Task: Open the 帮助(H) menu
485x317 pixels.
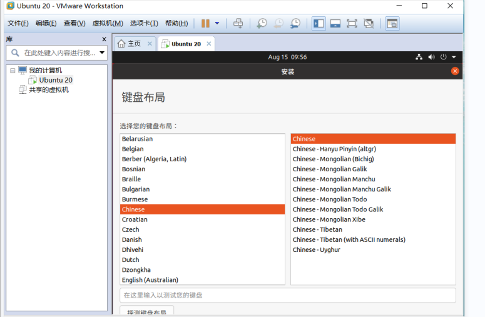Action: 176,23
